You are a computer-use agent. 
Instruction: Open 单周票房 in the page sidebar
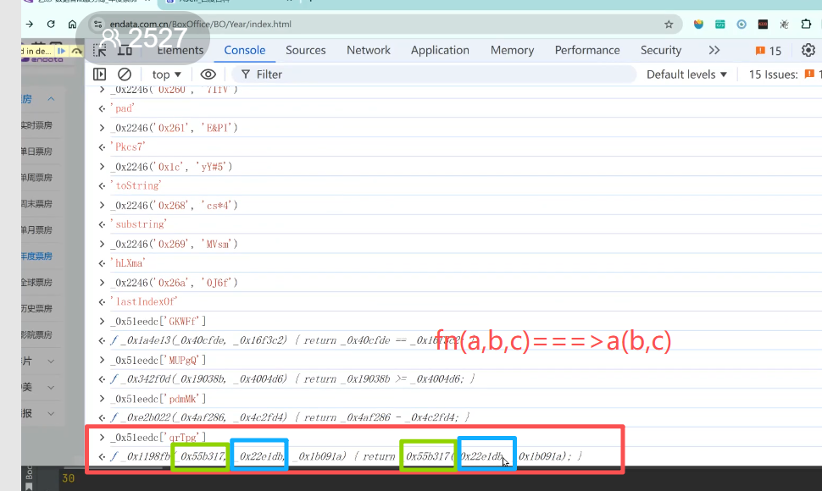(36, 178)
